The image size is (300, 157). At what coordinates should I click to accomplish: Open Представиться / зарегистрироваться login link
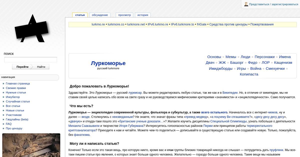pyautogui.click(x=273, y=4)
